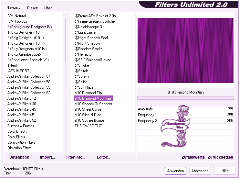Select Andrew's Filter Collection 59
239x178 pixels.
point(29,87)
